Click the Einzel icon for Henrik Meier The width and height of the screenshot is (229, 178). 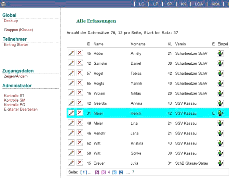pos(220,113)
